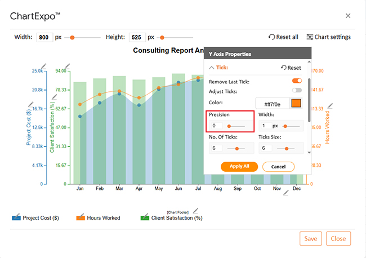Collapse the Tick section chevron
The width and height of the screenshot is (366, 258).
(211, 68)
